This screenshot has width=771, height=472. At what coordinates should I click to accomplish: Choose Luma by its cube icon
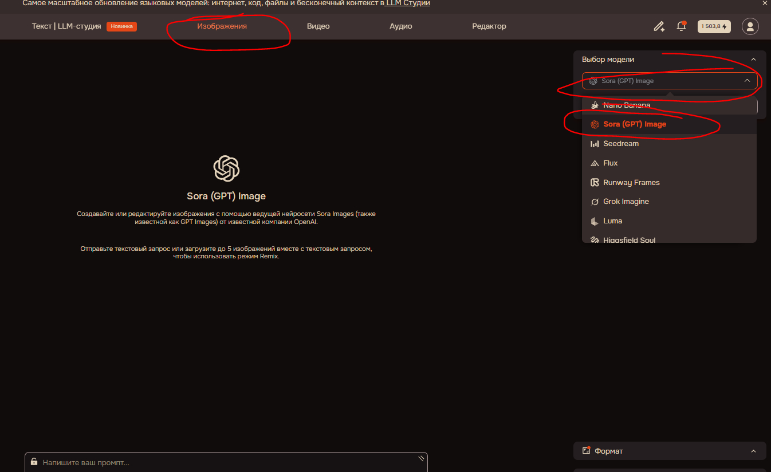[x=595, y=221]
